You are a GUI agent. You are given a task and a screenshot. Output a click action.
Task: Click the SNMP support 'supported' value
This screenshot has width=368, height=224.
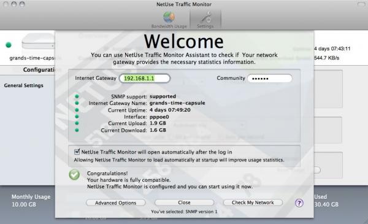coord(163,96)
